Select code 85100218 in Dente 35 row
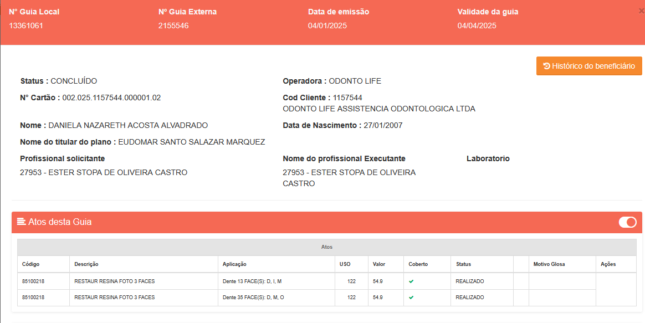Screen dimensions: 645x323 coord(34,297)
